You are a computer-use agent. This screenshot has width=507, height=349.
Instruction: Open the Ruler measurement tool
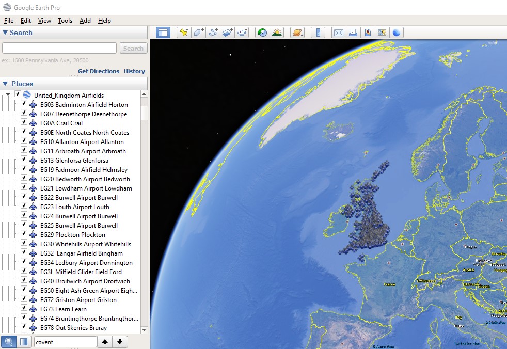(x=318, y=32)
